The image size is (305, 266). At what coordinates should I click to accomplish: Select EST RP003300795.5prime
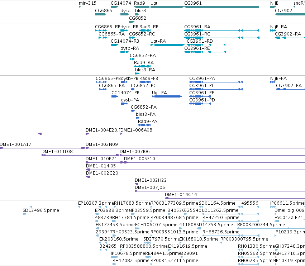click(244, 239)
